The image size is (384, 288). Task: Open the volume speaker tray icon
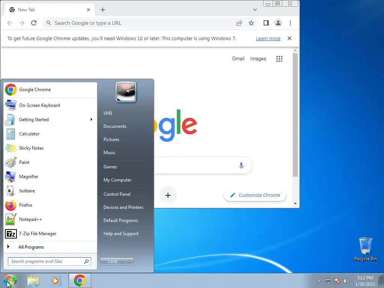(346, 281)
